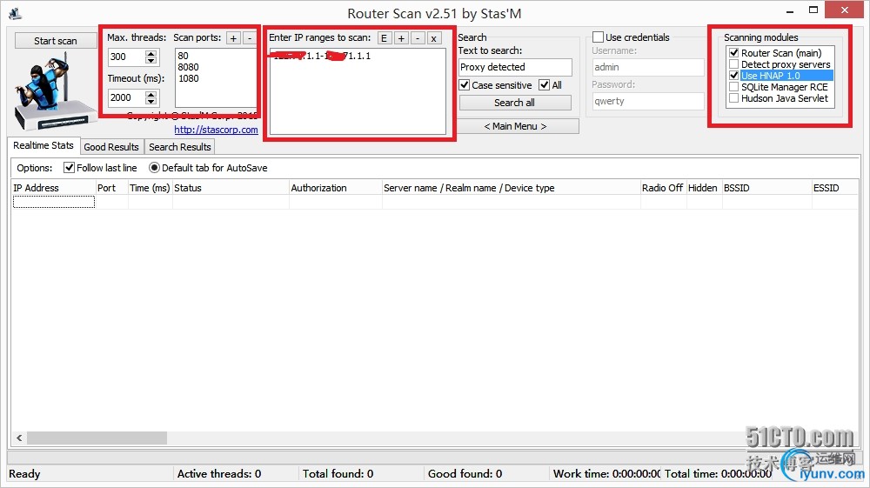The width and height of the screenshot is (870, 488).
Task: Toggle the Use HNAP 1.0 module
Action: [x=734, y=76]
